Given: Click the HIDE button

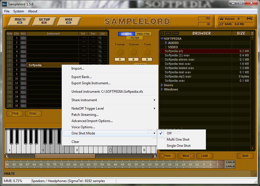Looking at the screenshot, I should click(x=69, y=21).
